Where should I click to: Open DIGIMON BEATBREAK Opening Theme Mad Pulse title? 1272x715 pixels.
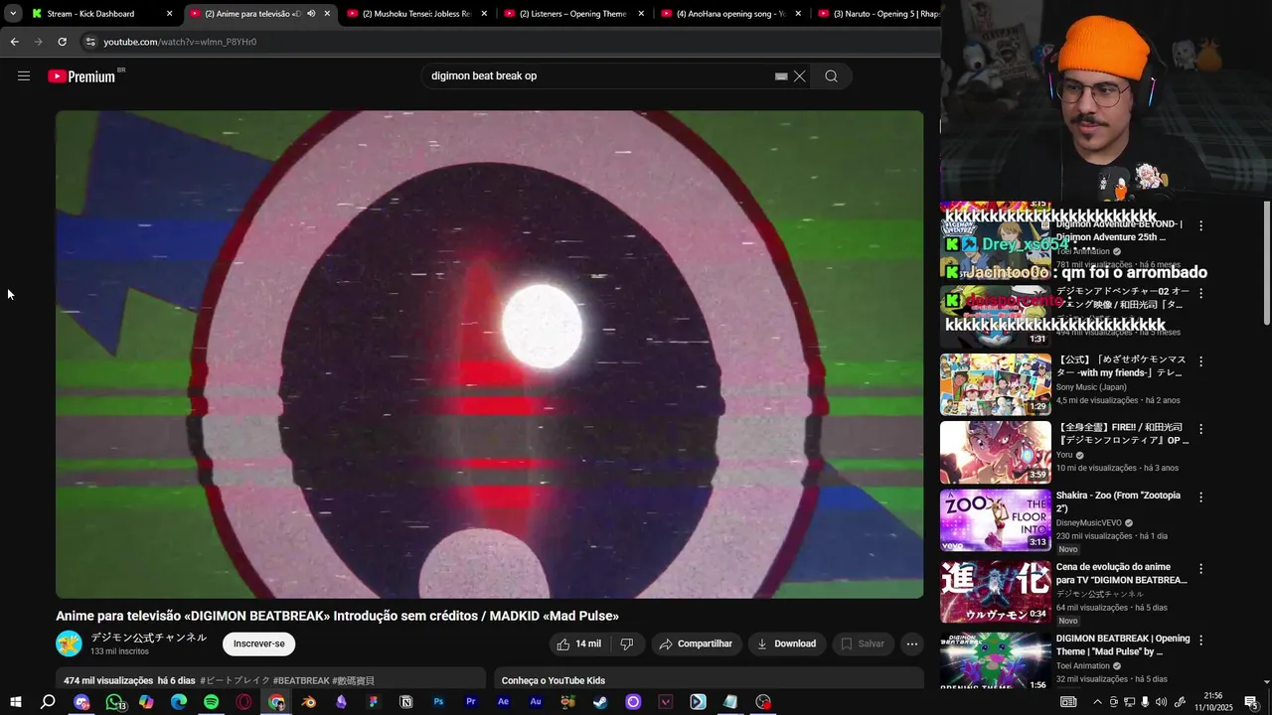(1123, 644)
